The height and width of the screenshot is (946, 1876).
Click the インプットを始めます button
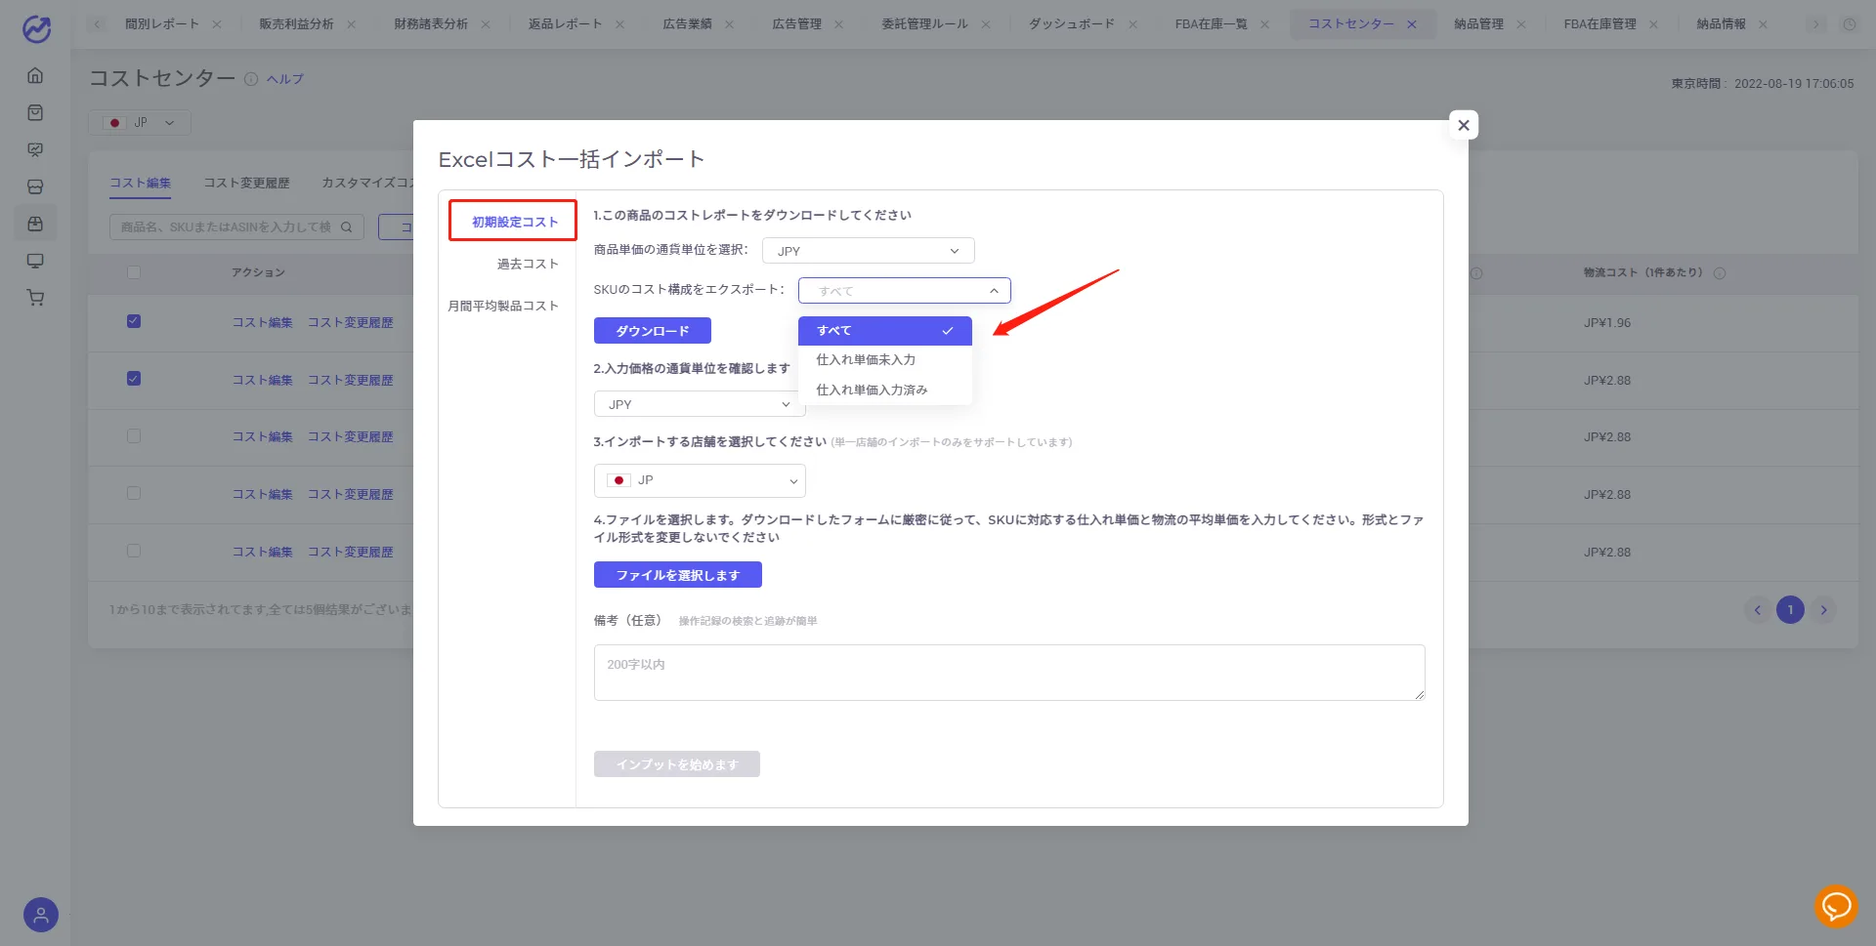point(676,764)
